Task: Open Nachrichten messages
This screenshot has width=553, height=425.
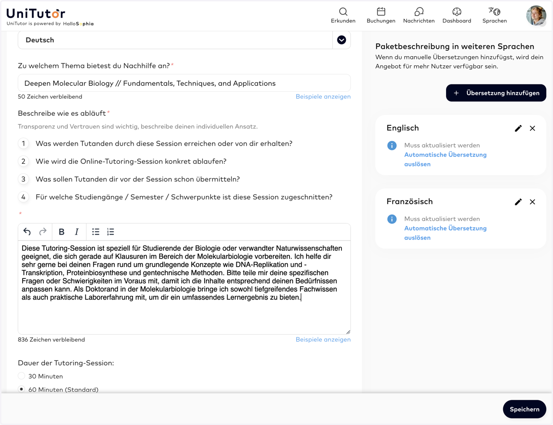Action: click(418, 15)
